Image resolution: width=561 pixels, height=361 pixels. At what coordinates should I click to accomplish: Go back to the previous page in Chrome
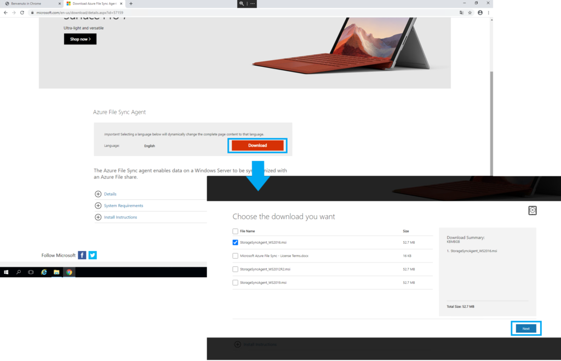(5, 13)
